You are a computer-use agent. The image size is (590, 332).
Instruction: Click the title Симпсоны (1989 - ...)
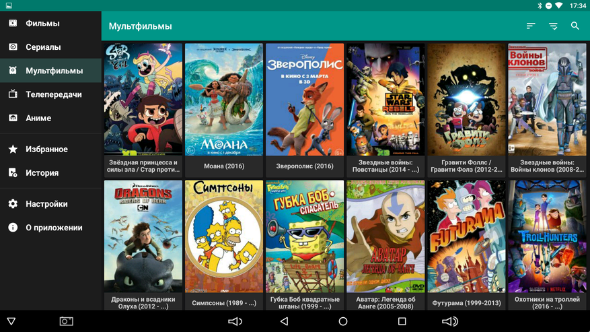[224, 303]
